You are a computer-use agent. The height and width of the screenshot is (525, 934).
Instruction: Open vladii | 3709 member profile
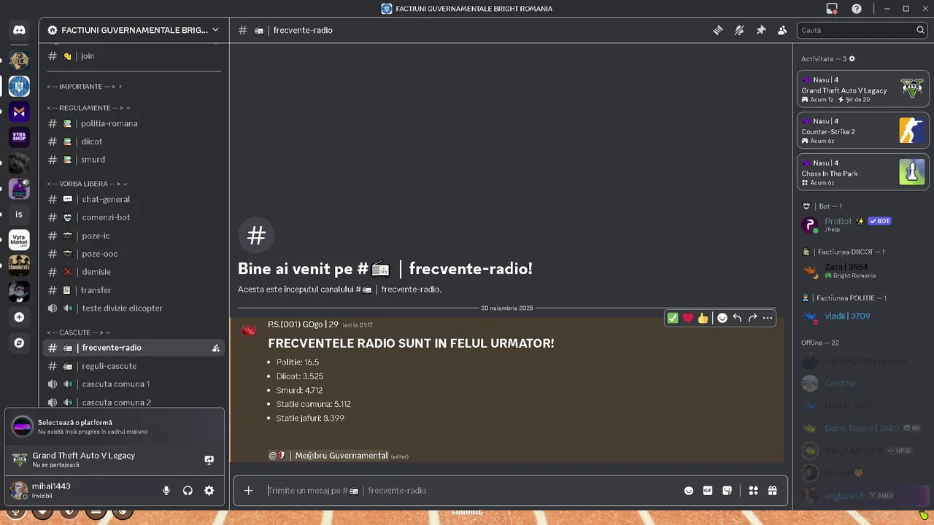(x=863, y=316)
